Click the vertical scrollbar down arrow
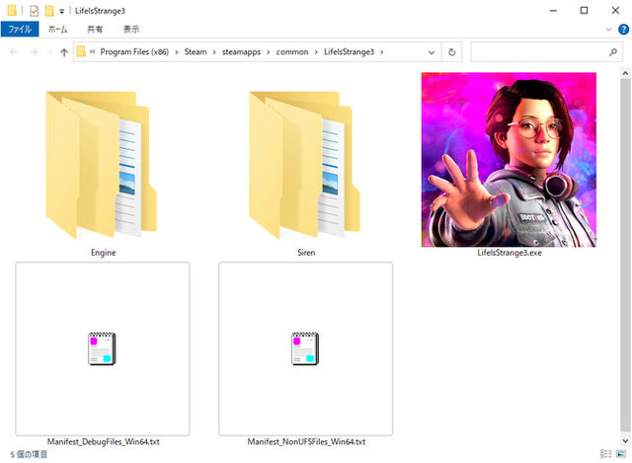 tap(625, 440)
